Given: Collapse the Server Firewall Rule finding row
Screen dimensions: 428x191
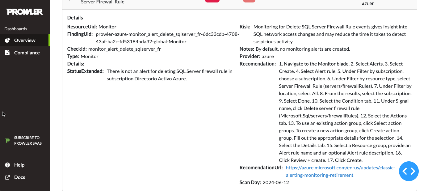Looking at the screenshot, I should [x=69, y=1].
